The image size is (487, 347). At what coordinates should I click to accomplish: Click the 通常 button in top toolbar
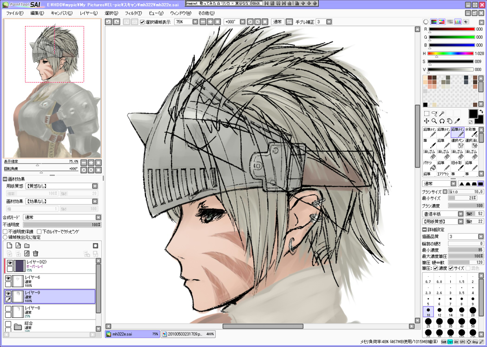pyautogui.click(x=277, y=22)
